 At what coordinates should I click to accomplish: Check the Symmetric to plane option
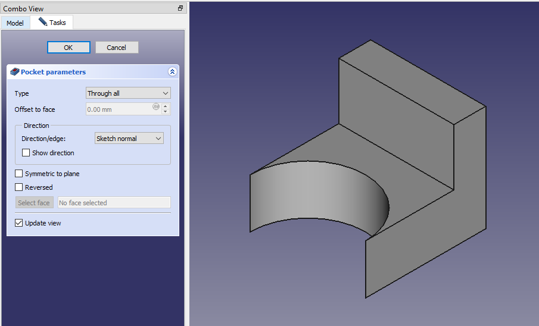pyautogui.click(x=19, y=174)
